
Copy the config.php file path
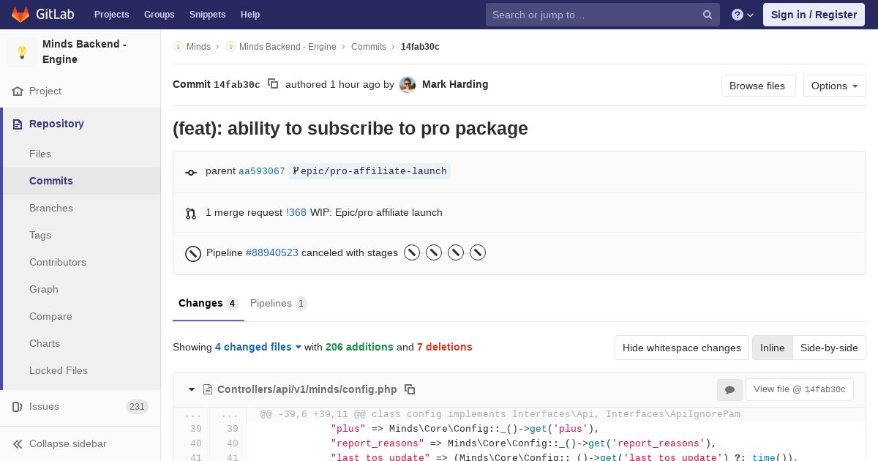pyautogui.click(x=410, y=389)
